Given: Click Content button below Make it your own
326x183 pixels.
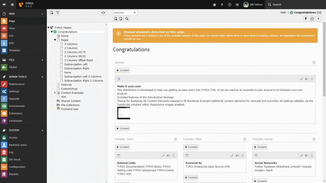Looking at the screenshot, I should pyautogui.click(x=122, y=128).
